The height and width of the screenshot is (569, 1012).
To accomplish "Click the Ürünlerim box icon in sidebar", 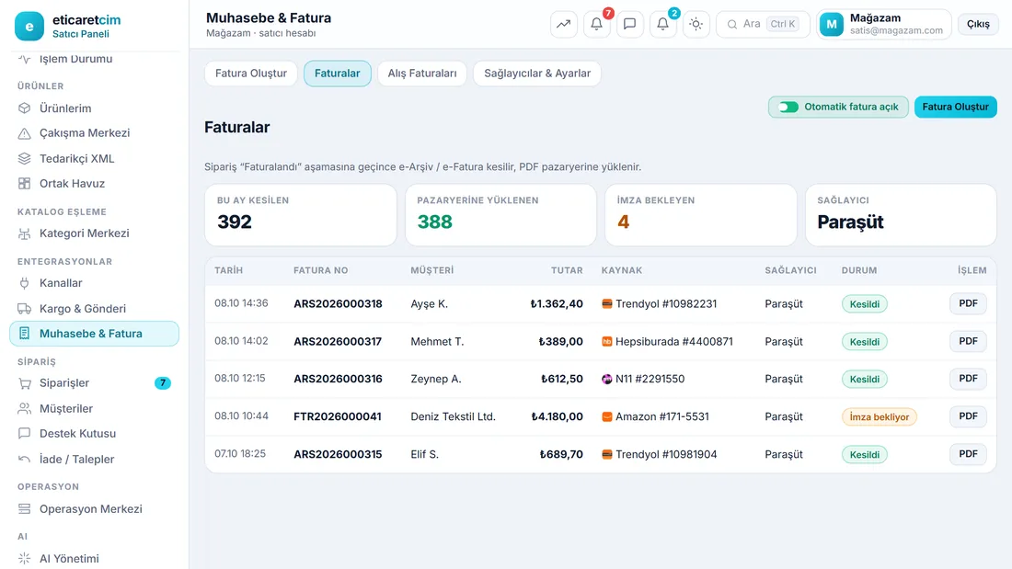I will (x=25, y=108).
